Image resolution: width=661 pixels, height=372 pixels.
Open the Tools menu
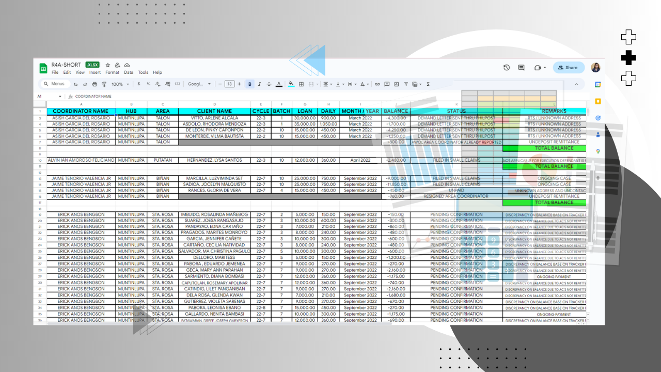(x=143, y=73)
